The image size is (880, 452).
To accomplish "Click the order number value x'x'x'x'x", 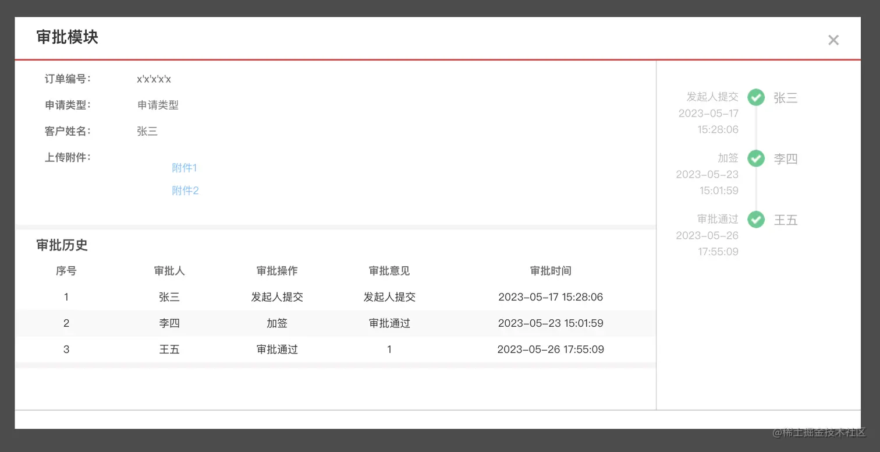I will point(154,79).
